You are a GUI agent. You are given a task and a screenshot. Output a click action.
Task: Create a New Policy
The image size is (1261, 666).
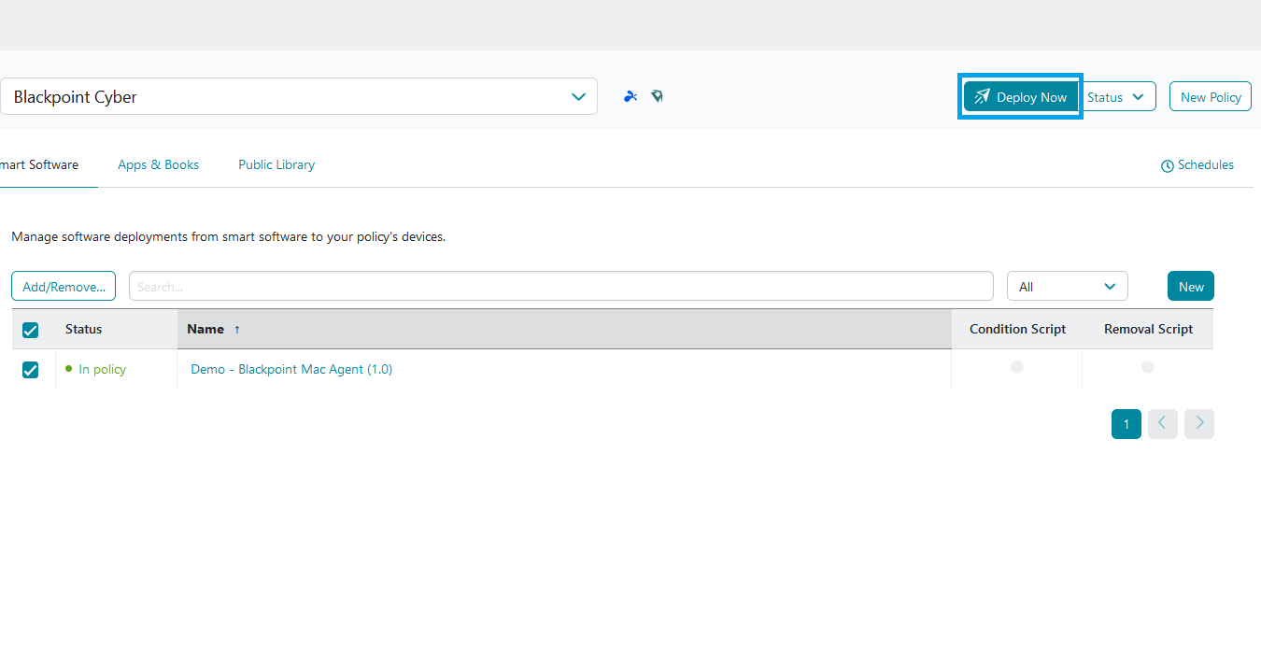click(1211, 97)
